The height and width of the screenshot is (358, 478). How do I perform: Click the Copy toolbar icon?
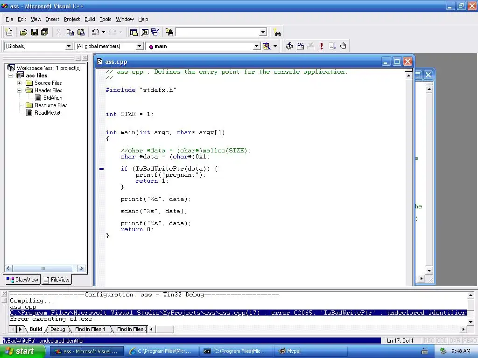click(70, 32)
